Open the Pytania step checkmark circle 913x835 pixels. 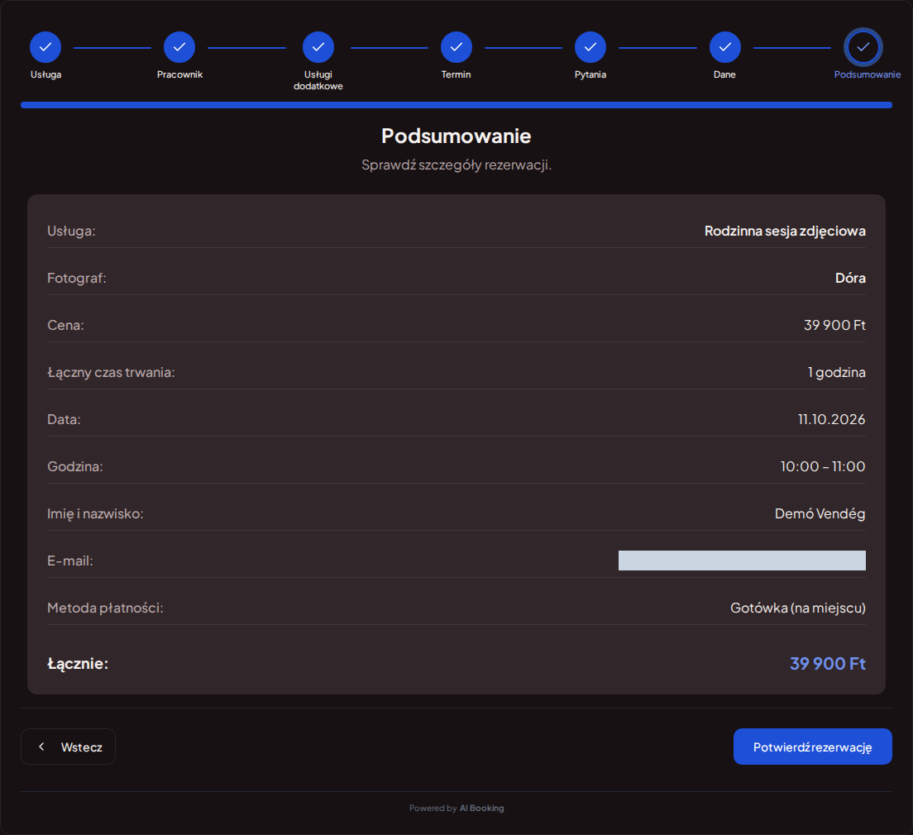point(590,47)
